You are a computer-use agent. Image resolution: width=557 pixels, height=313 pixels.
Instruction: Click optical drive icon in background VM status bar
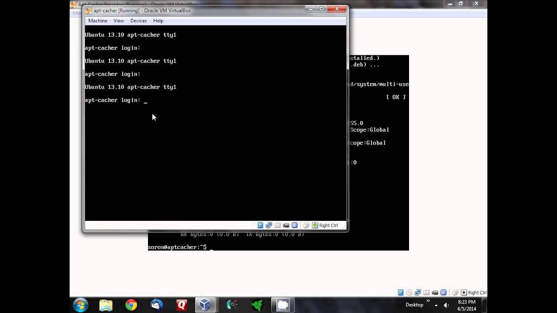[x=409, y=293]
